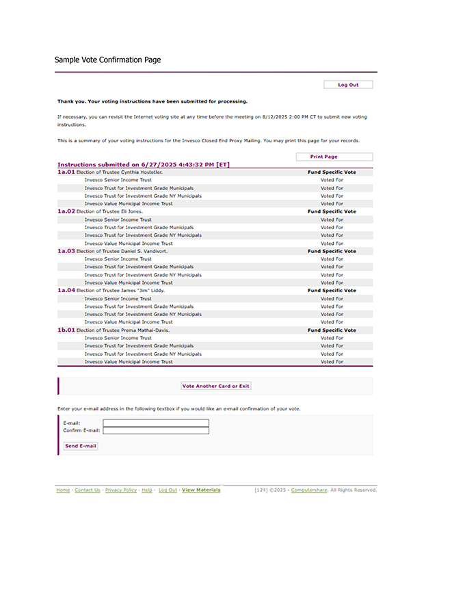The image size is (465, 602).
Task: Click 'Invesco Senior Income Trust' under 1a.04
Action: pyautogui.click(x=118, y=299)
